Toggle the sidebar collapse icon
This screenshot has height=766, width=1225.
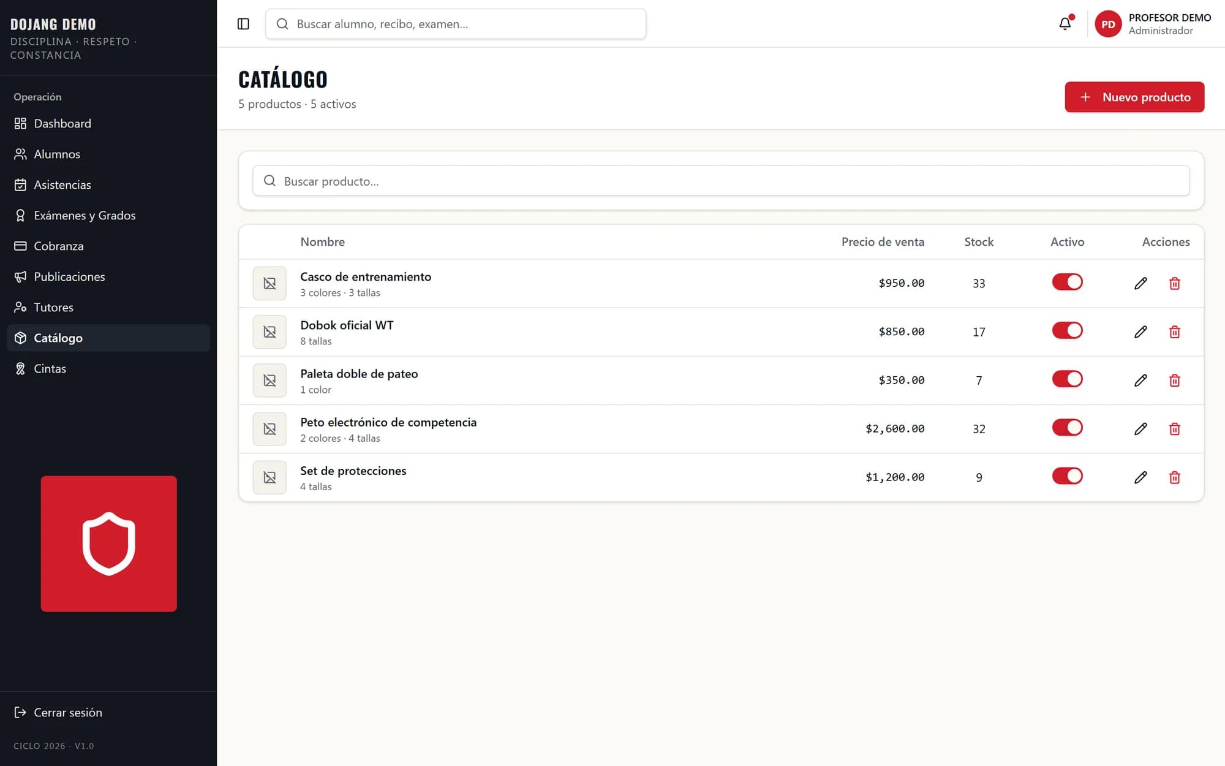[243, 24]
